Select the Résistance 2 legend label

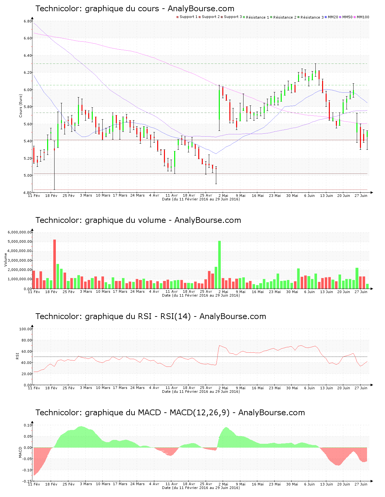coord(285,17)
